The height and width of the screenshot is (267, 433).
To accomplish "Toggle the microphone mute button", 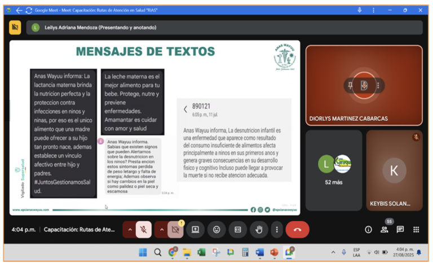I will coord(144,230).
